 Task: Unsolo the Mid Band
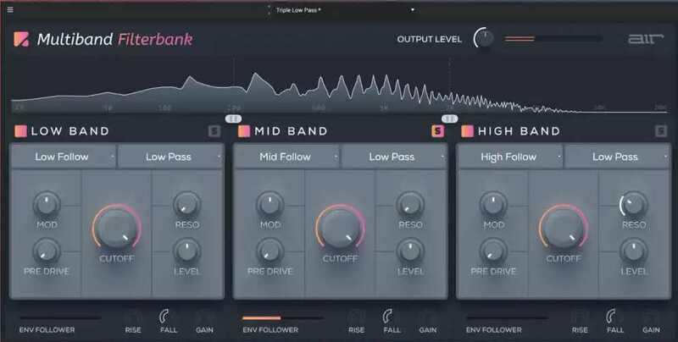click(x=437, y=131)
